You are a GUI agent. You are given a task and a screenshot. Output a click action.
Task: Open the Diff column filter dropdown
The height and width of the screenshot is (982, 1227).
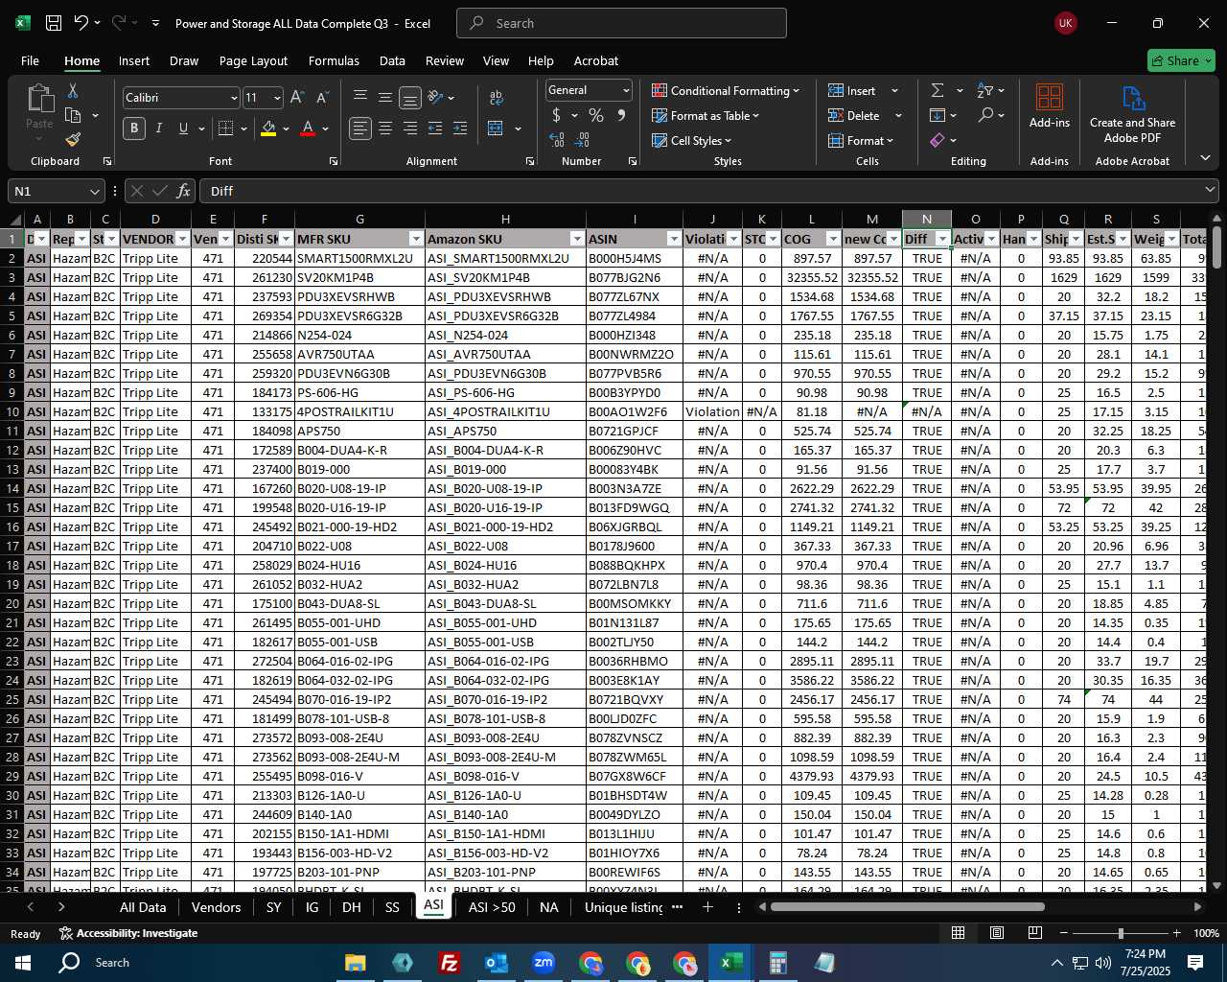tap(942, 239)
